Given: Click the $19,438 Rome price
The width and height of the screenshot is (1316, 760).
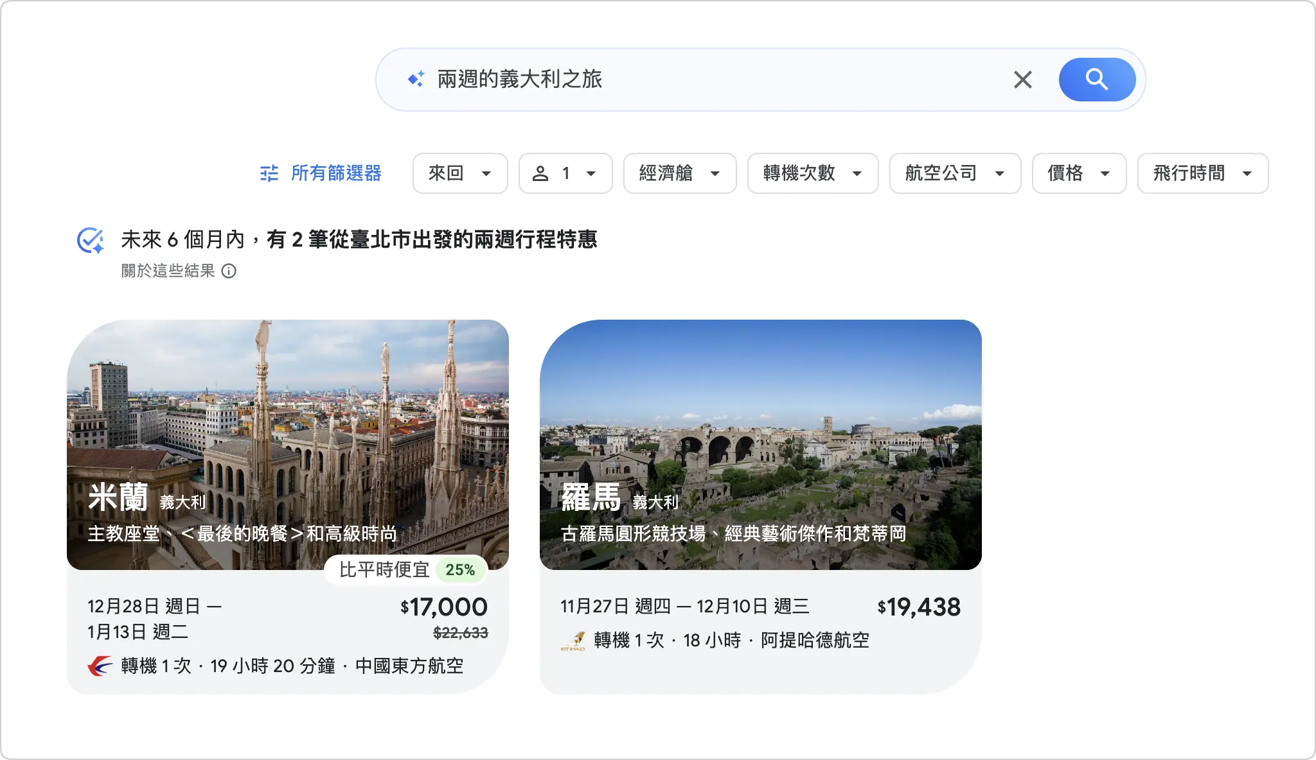Looking at the screenshot, I should pyautogui.click(x=919, y=607).
